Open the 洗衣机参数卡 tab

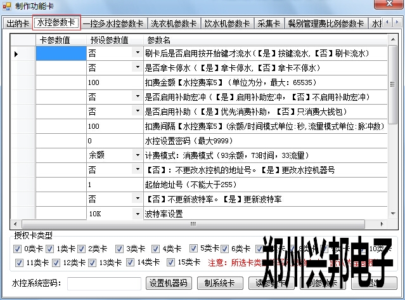[x=174, y=23]
